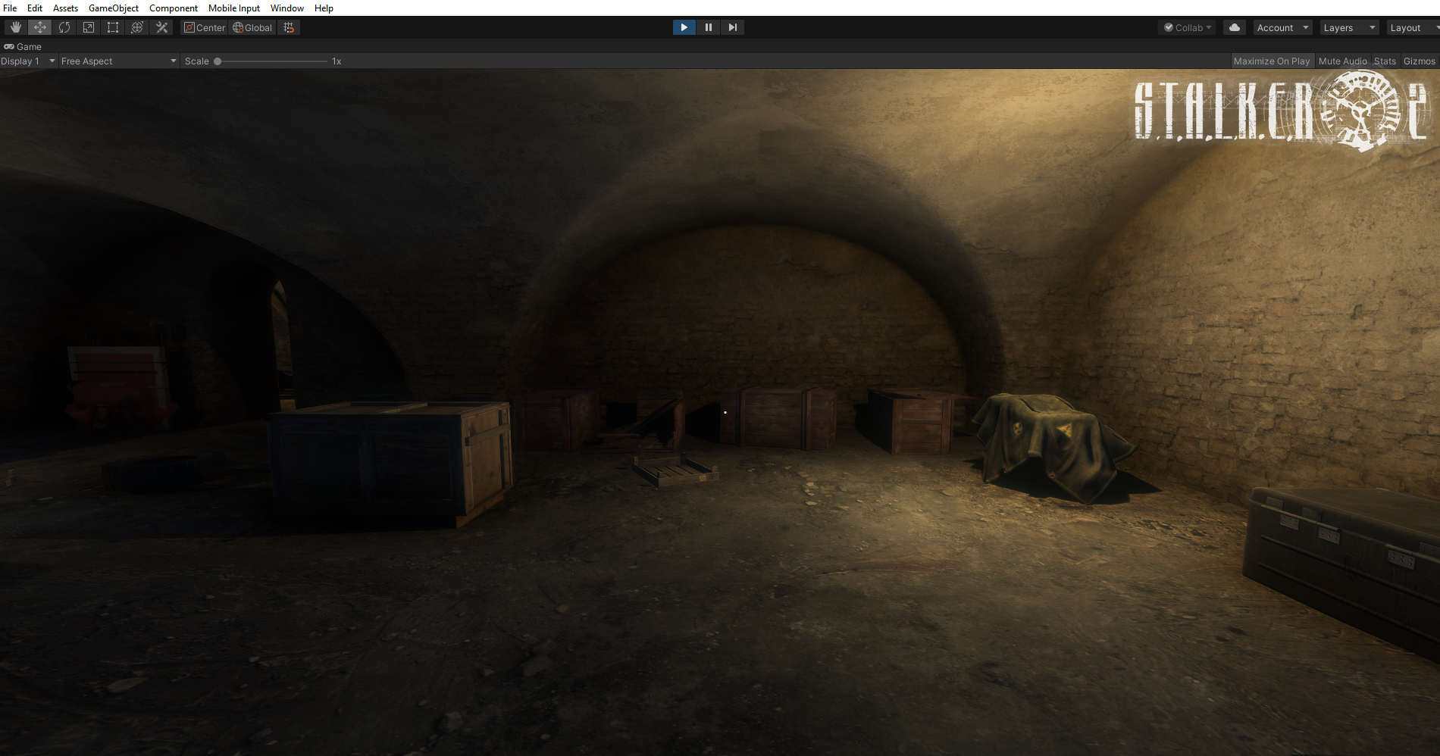Viewport: 1440px width, 756px height.
Task: Toggle Gizmos in Game view
Action: [x=1419, y=61]
